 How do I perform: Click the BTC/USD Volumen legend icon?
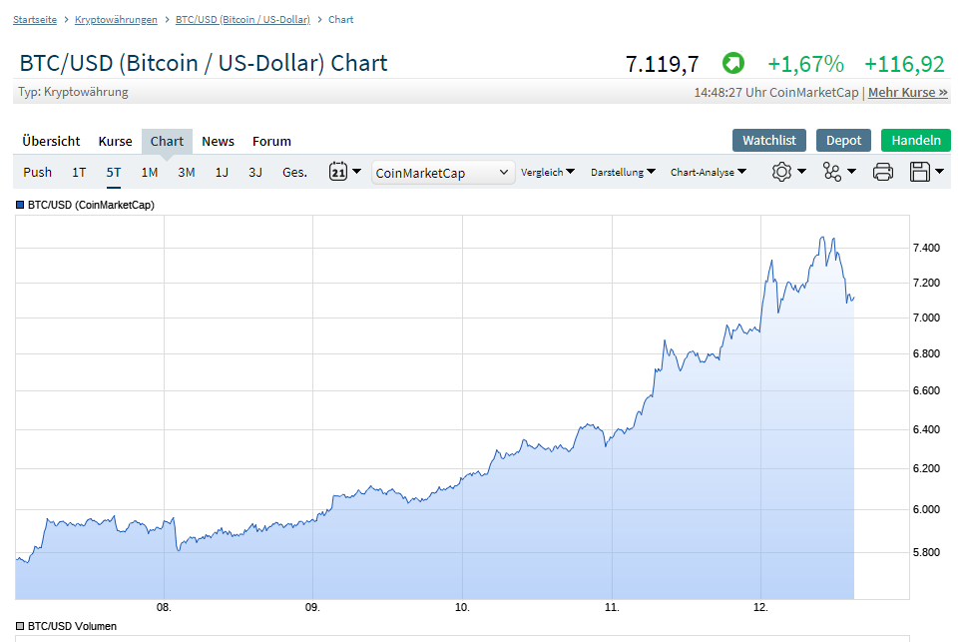point(18,626)
